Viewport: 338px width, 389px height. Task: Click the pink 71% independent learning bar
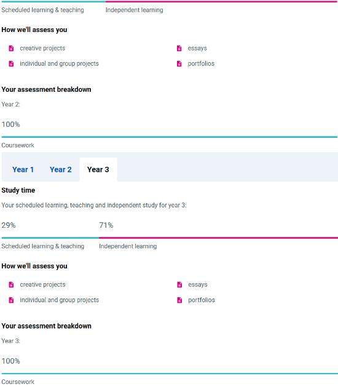pos(218,238)
